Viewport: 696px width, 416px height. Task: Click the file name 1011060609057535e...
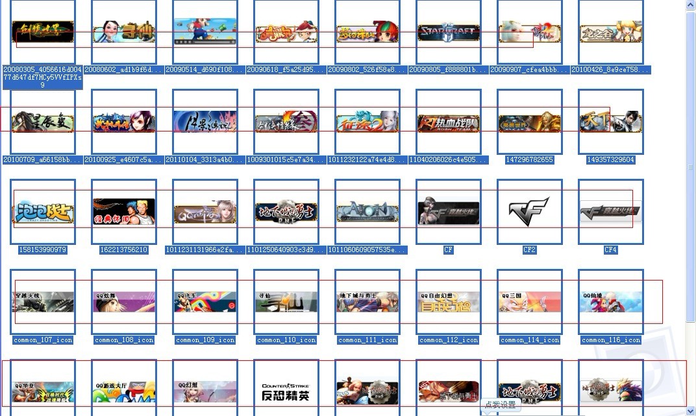tap(367, 249)
